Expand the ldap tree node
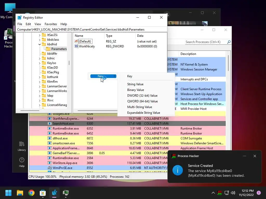 pyautogui.click(x=39, y=96)
